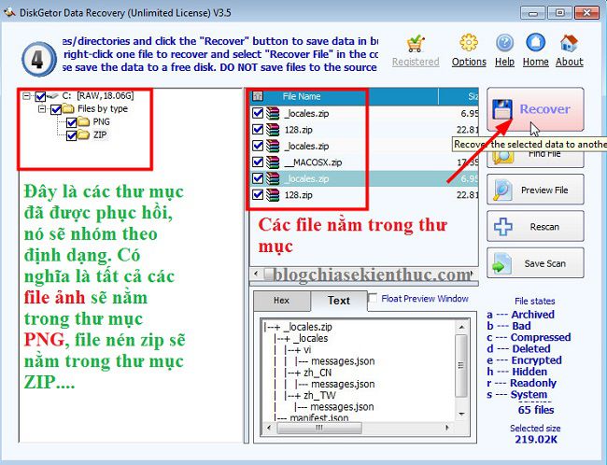The height and width of the screenshot is (465, 607).
Task: Click the Recover floppy disk icon
Action: pyautogui.click(x=502, y=109)
